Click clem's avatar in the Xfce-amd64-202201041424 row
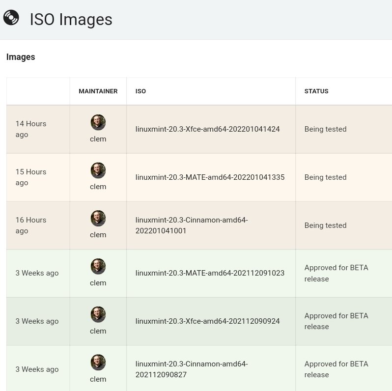Image resolution: width=392 pixels, height=391 pixels. pyautogui.click(x=98, y=122)
